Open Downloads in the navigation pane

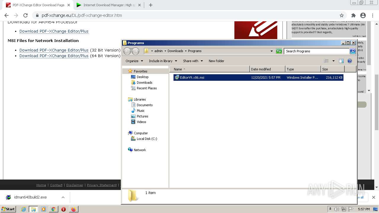(144, 83)
